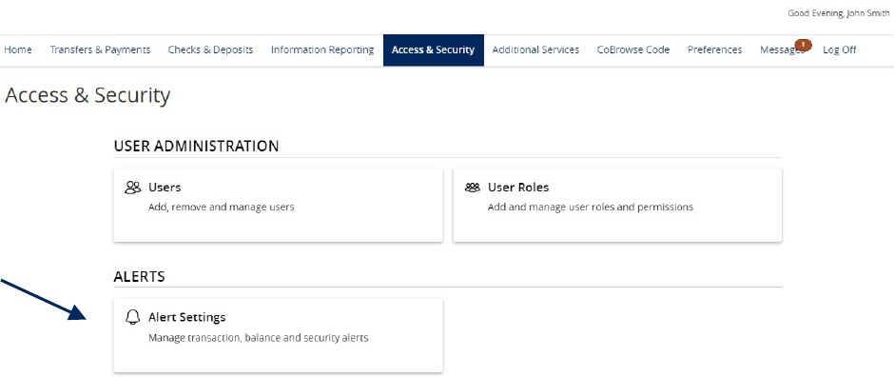
Task: Click 'Manage transaction, balance and security alerts' text
Action: 259,338
